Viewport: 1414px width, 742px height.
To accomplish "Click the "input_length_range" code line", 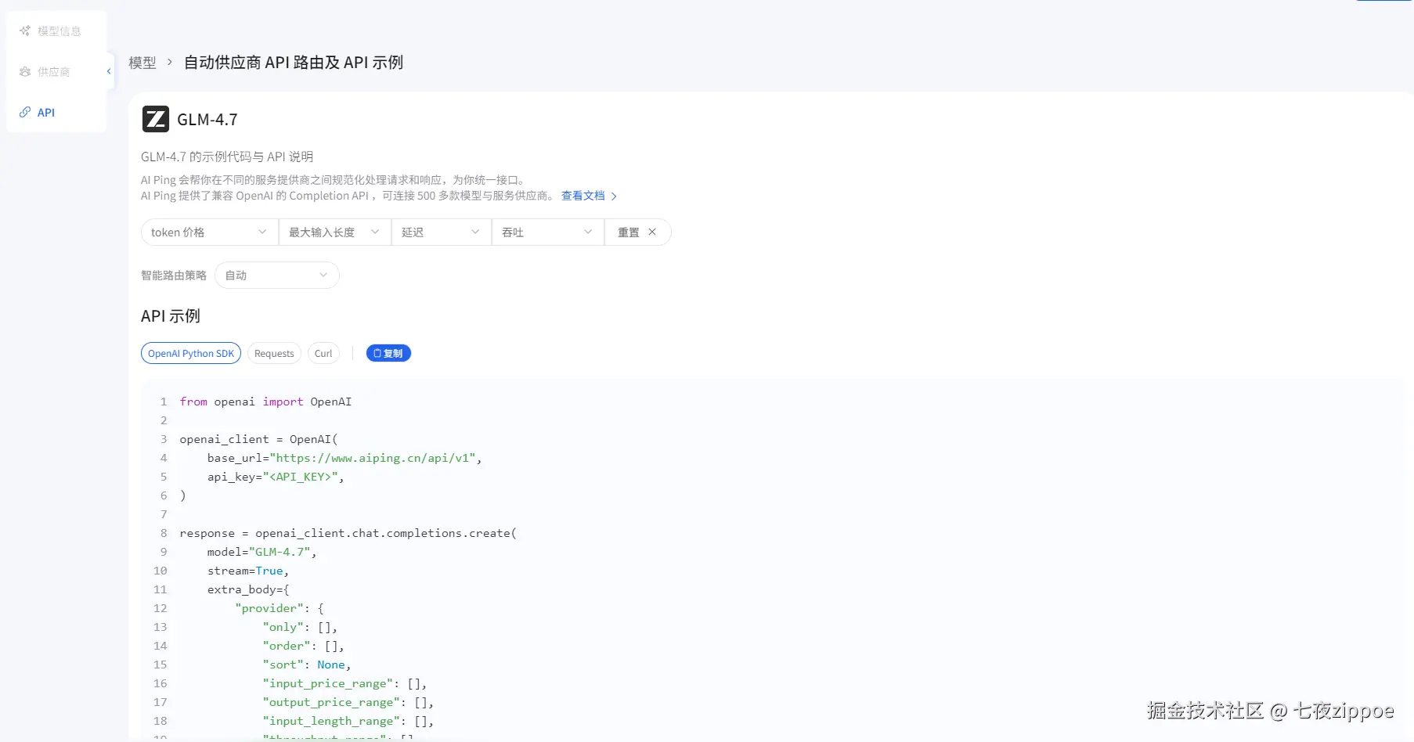I will click(348, 721).
